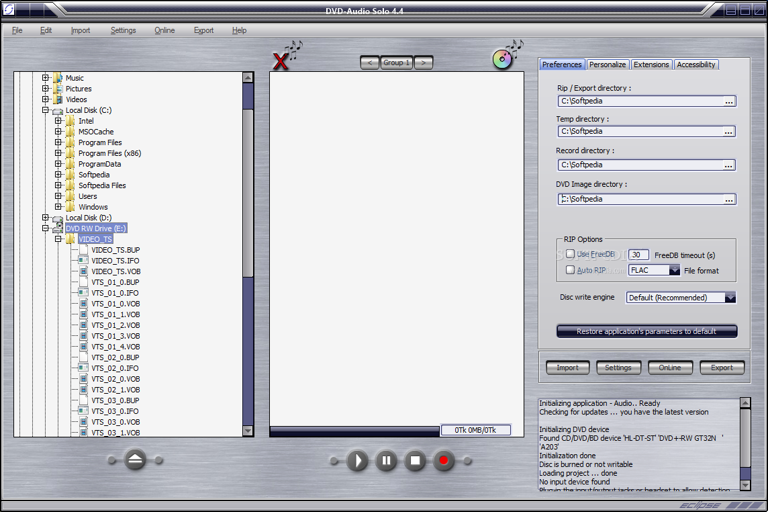Image resolution: width=768 pixels, height=512 pixels.
Task: Start recording with the red record button
Action: [x=444, y=460]
